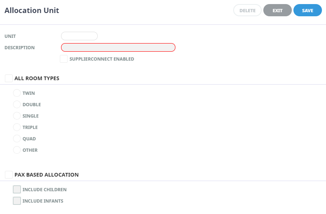
Task: Click the DESCRIPTION field label
Action: (20, 48)
